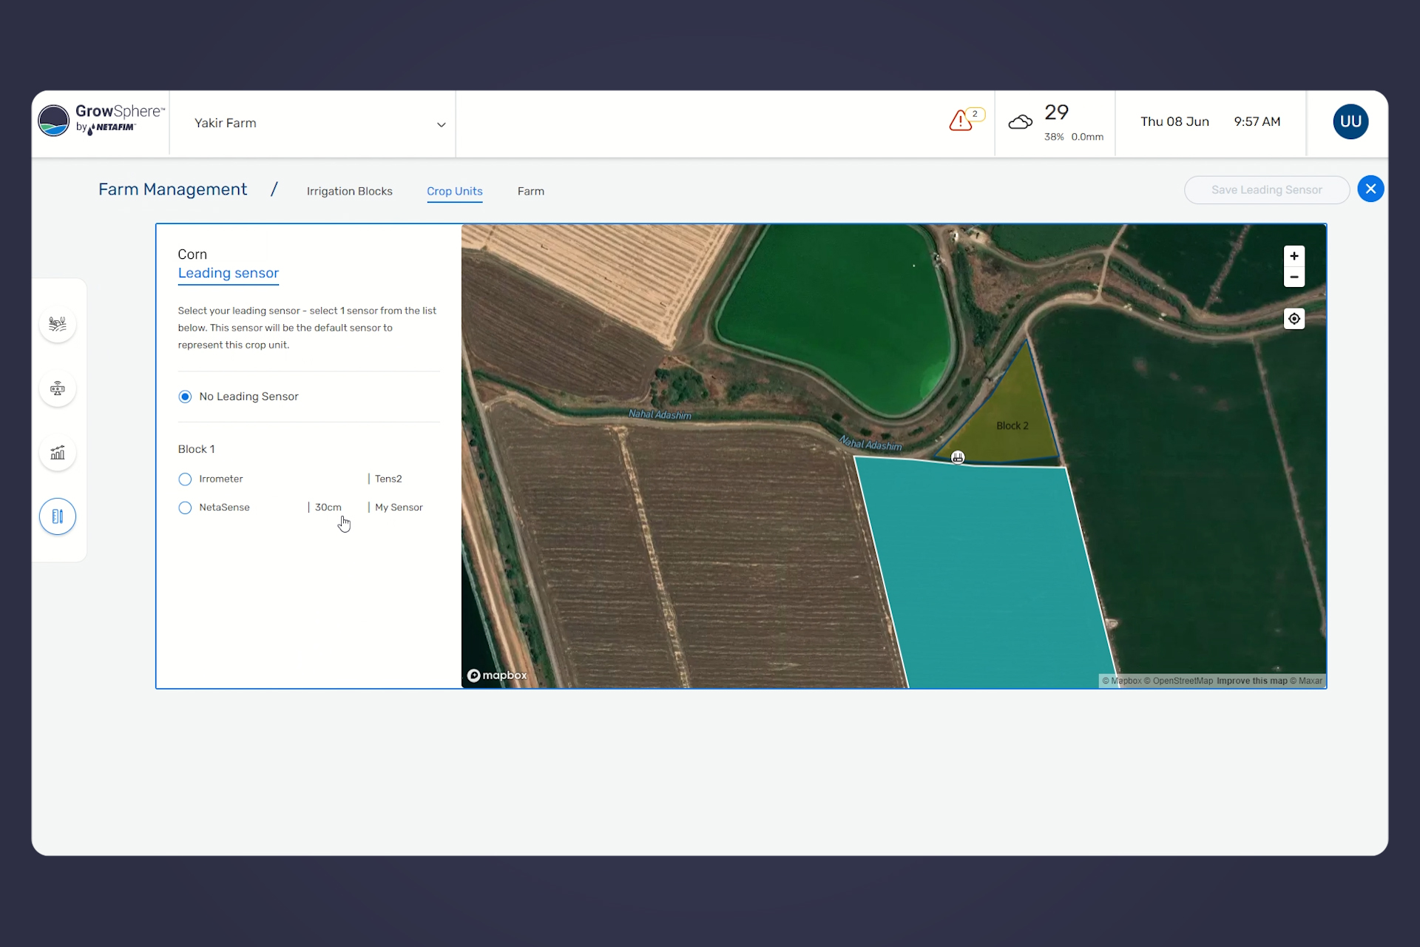Screen dimensions: 1420x947
Task: Recenter map with the locate icon
Action: (x=1294, y=319)
